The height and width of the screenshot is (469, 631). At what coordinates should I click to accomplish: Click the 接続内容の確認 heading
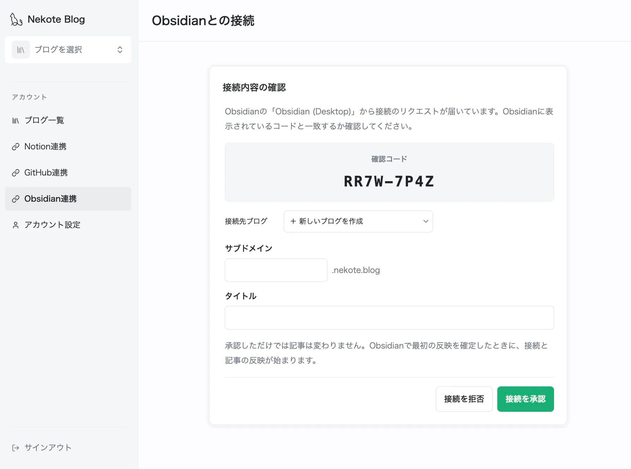pyautogui.click(x=254, y=88)
